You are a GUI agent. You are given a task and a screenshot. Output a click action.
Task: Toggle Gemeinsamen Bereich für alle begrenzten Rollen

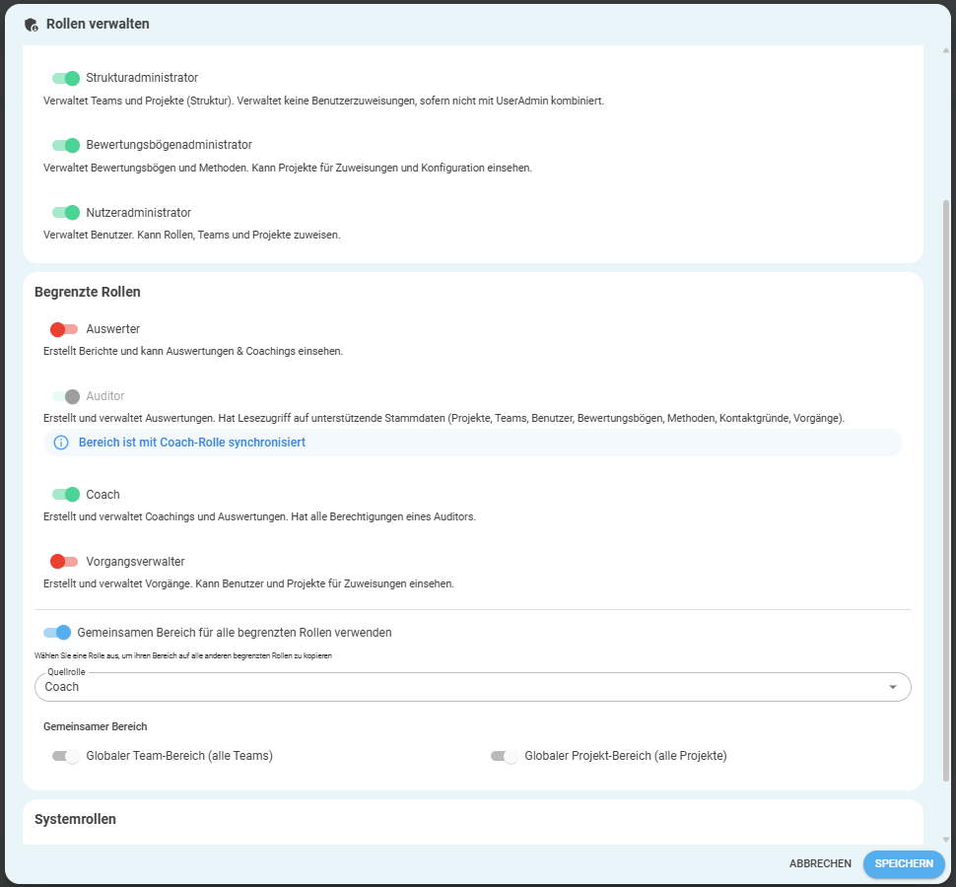click(x=57, y=633)
